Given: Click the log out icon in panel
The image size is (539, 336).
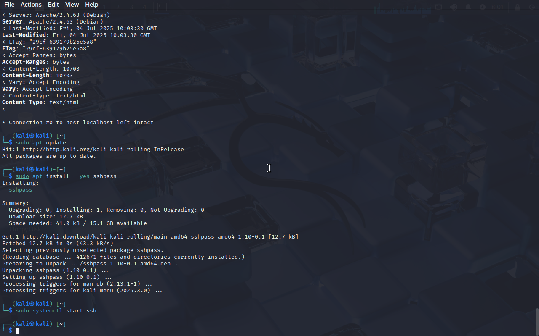Looking at the screenshot, I should click(x=531, y=7).
